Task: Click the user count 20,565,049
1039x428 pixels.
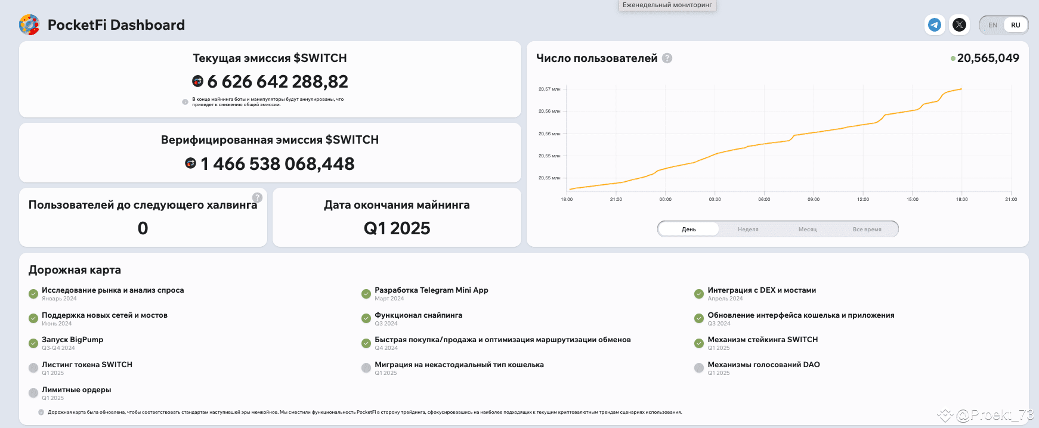Action: (x=988, y=58)
